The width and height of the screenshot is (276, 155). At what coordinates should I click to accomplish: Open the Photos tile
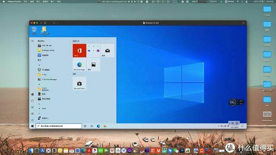tap(94, 65)
